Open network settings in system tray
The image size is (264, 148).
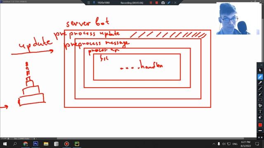229,144
